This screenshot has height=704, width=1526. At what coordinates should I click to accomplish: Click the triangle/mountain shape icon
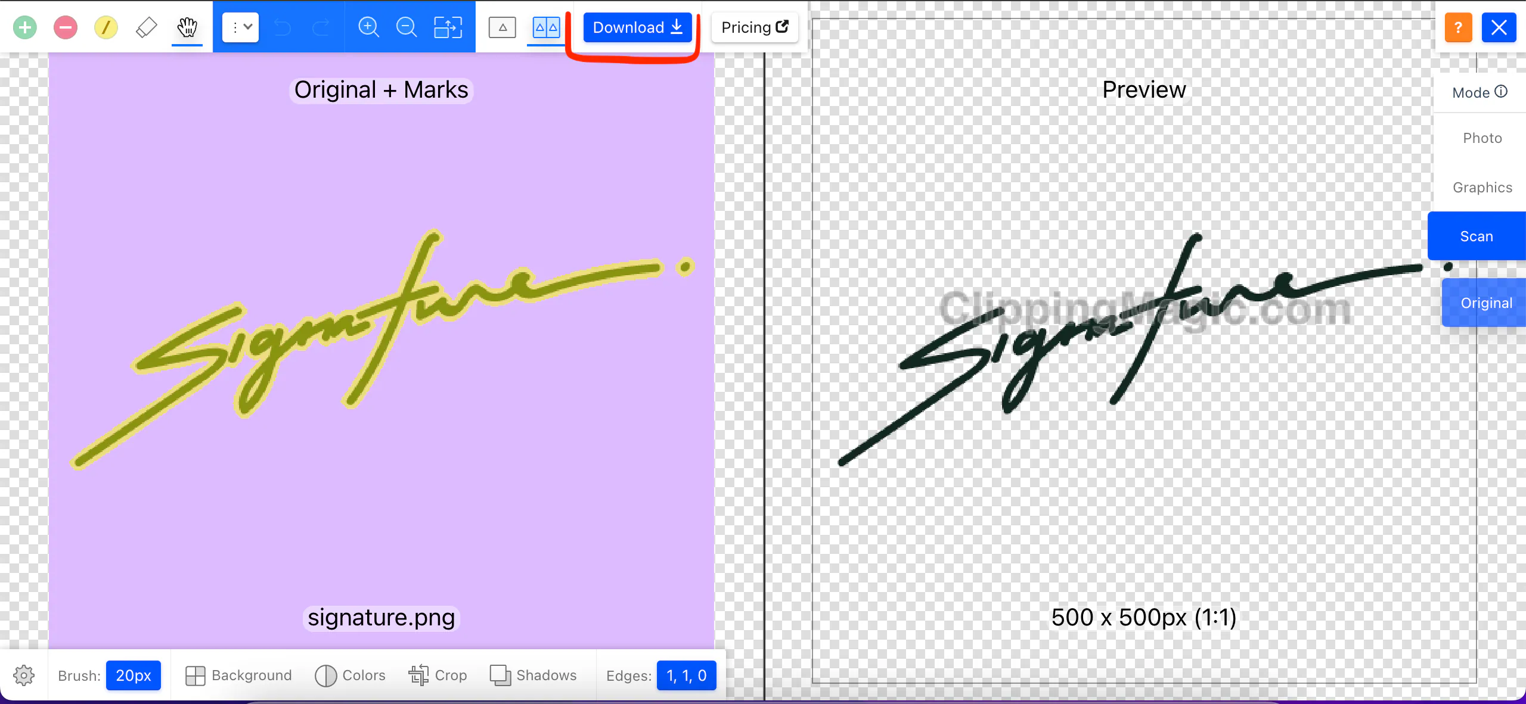point(502,27)
